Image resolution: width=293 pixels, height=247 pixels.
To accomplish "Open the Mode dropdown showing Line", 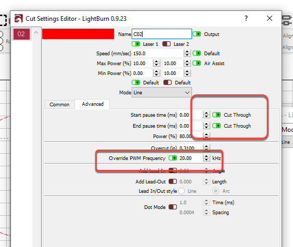I will pyautogui.click(x=162, y=92).
